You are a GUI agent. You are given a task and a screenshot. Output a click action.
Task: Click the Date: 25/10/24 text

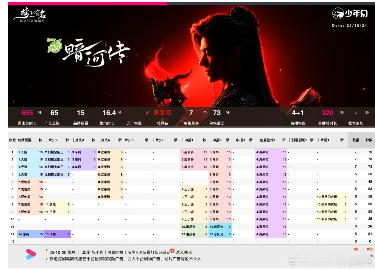click(349, 25)
